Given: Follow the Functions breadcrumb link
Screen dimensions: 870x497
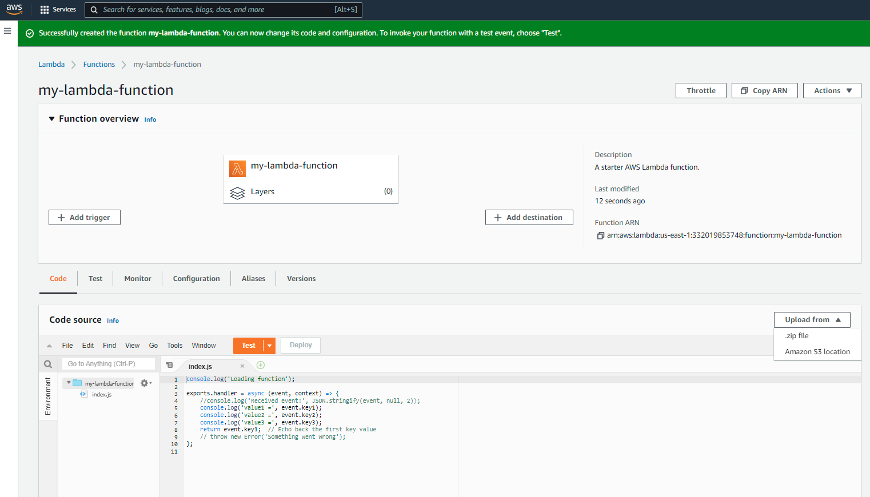Looking at the screenshot, I should (99, 65).
